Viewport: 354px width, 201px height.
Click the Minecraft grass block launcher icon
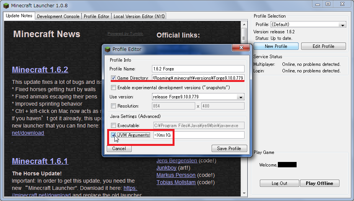pos(7,5)
